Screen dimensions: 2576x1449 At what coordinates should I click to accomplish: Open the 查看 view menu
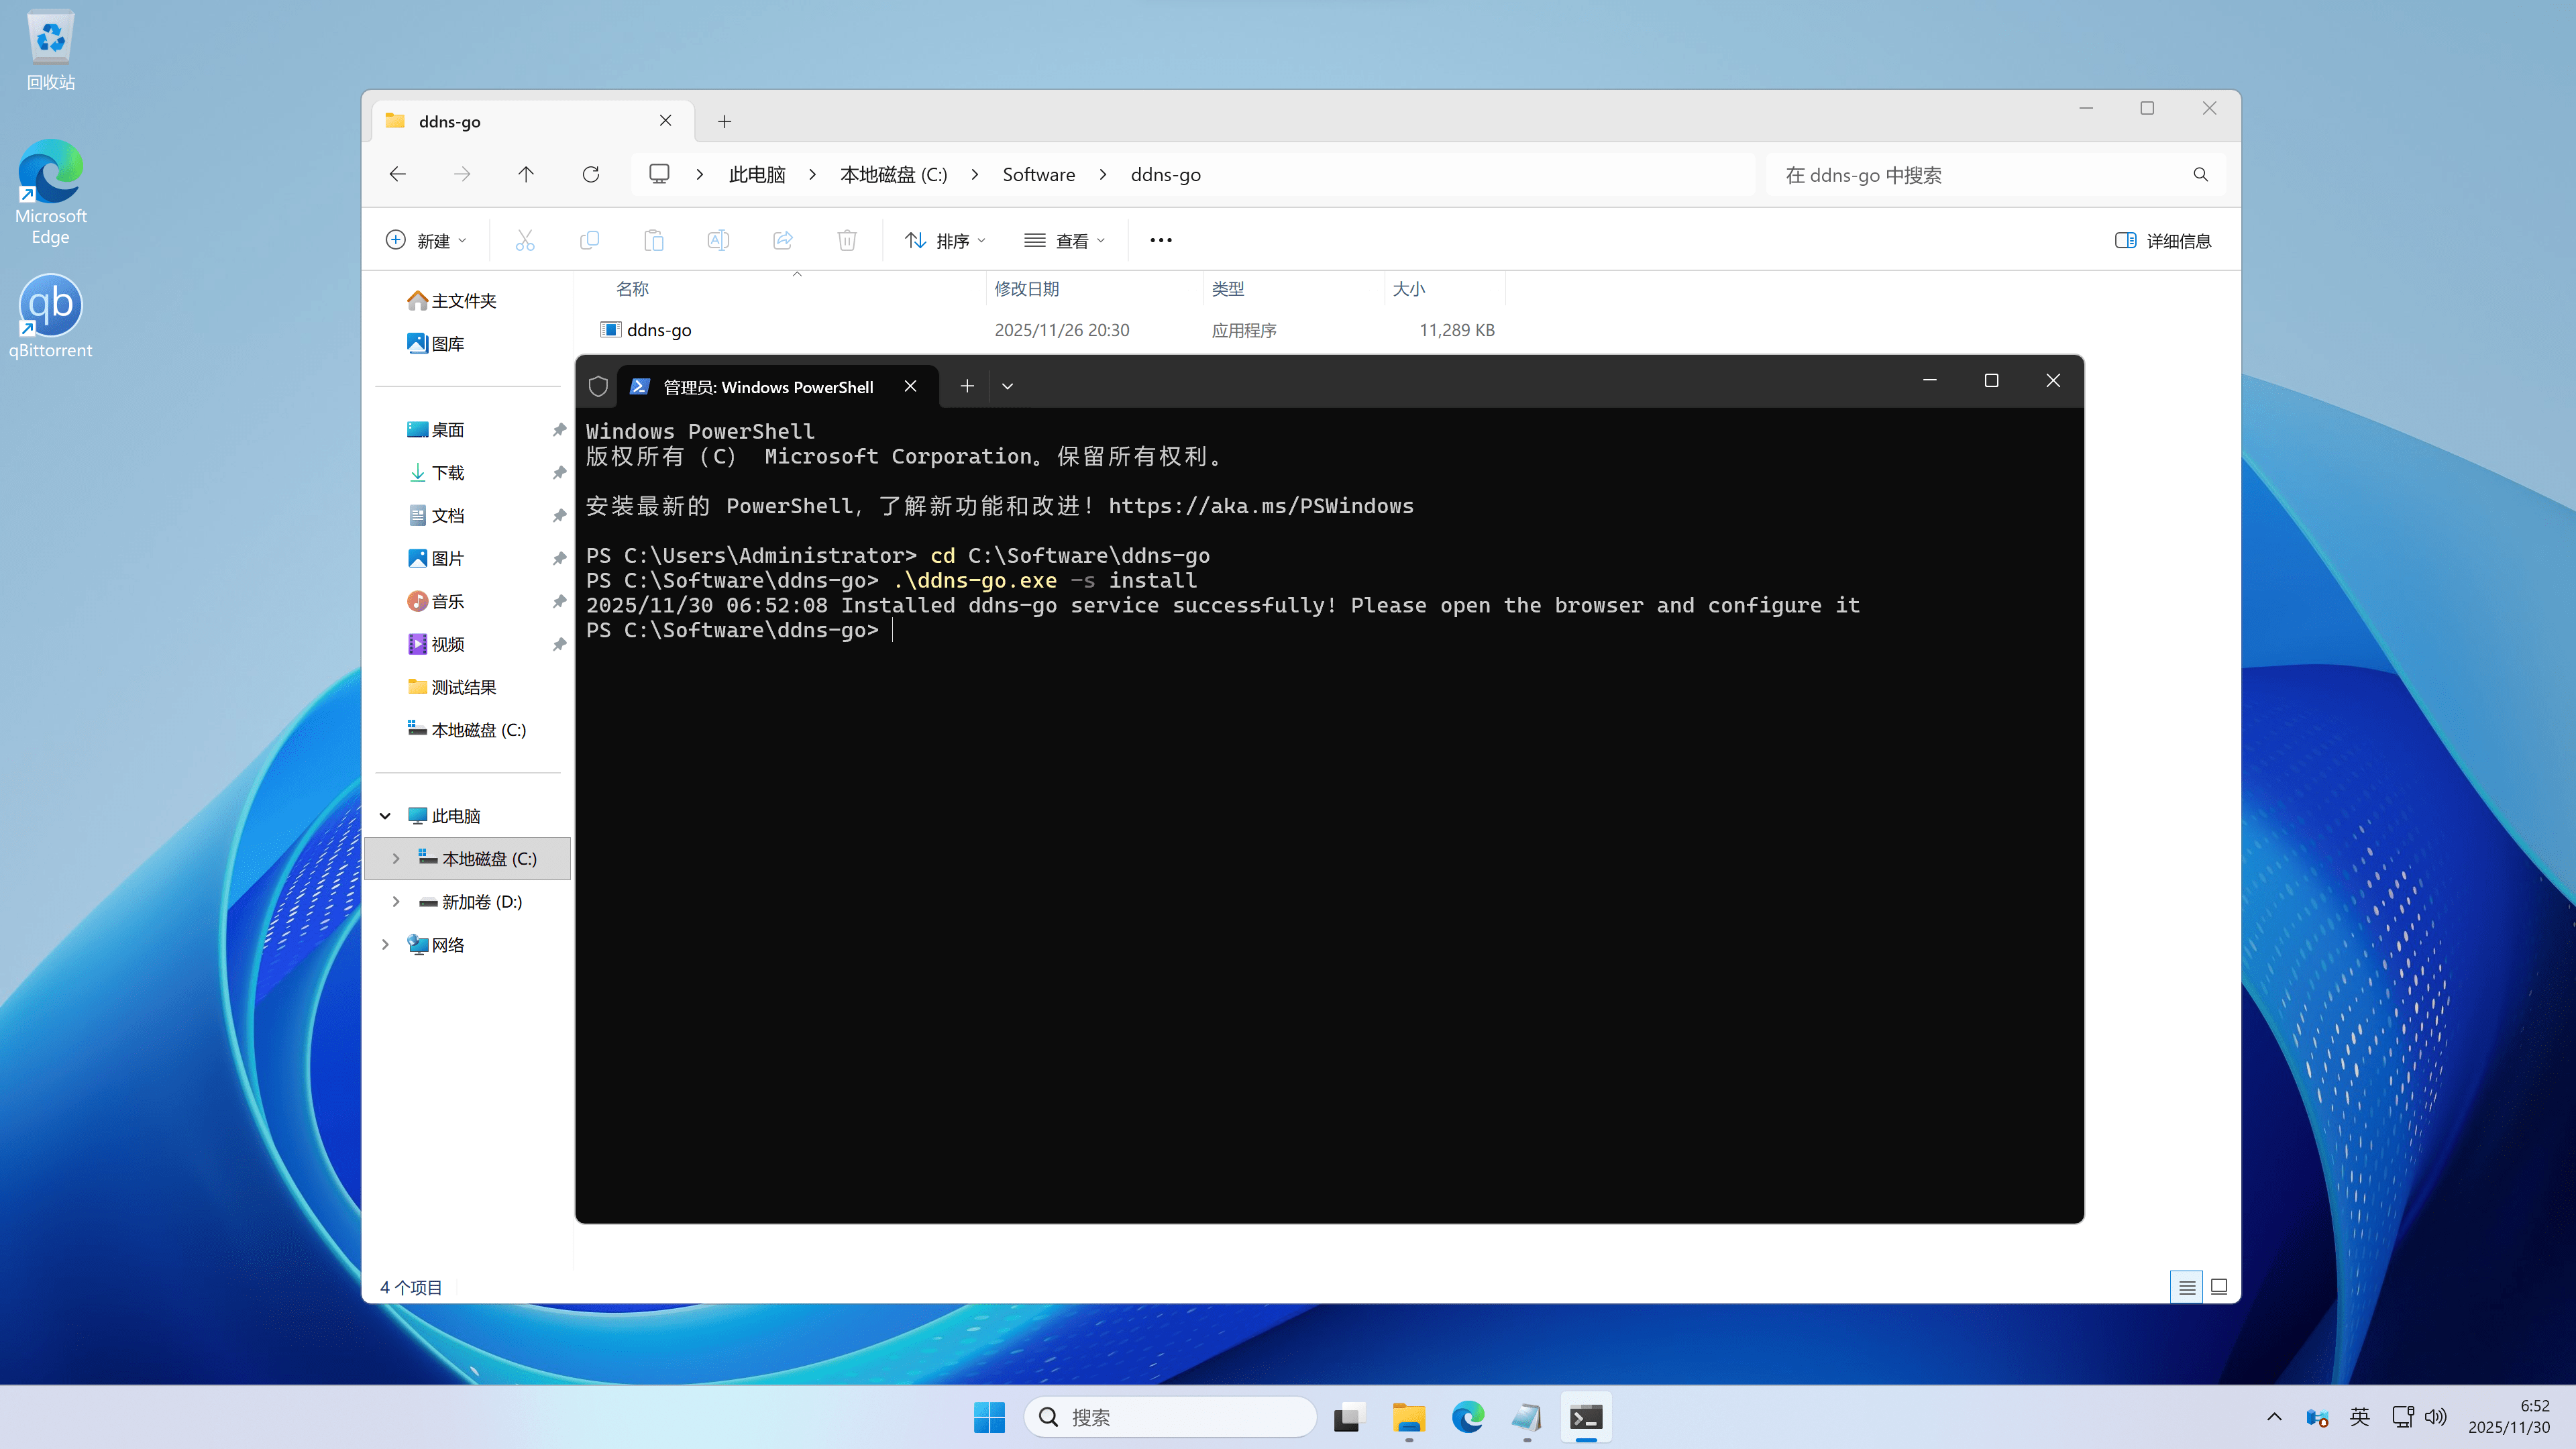pyautogui.click(x=1064, y=240)
